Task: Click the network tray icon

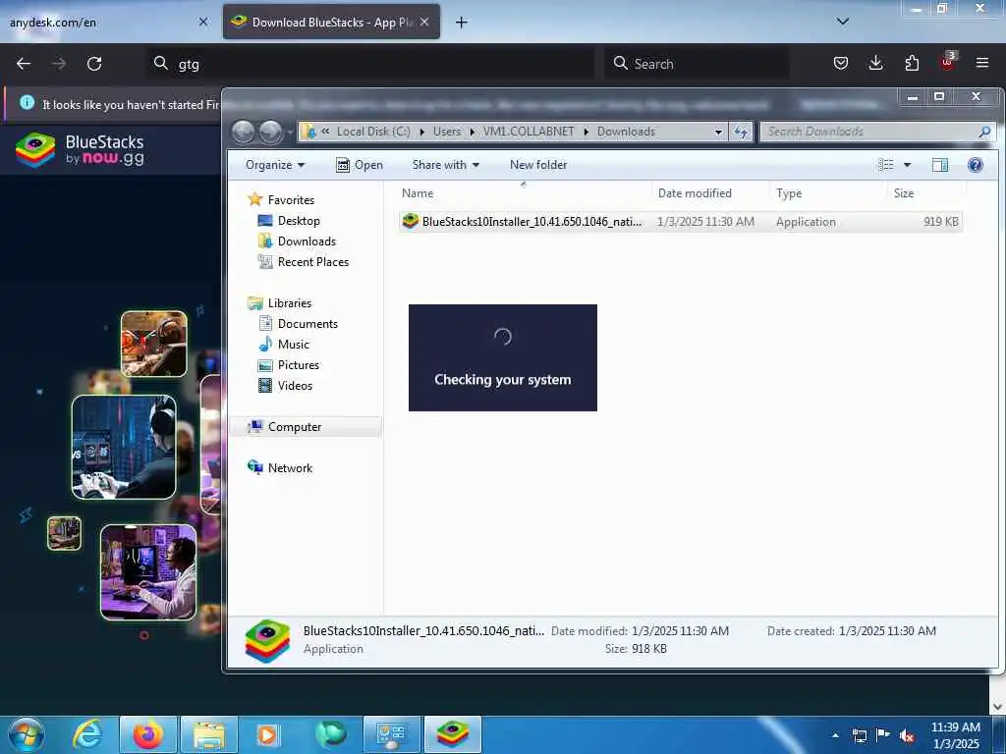Action: 859,735
